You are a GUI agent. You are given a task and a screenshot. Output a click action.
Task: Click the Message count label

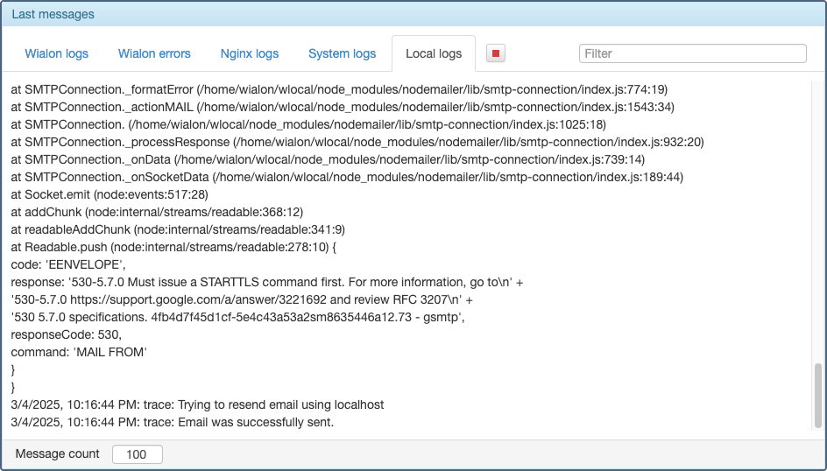click(x=58, y=454)
